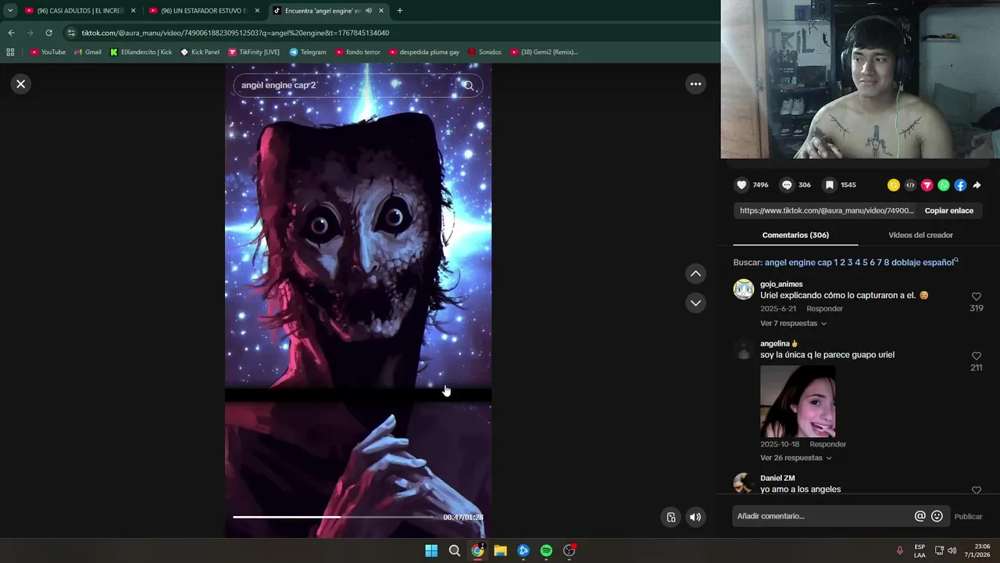This screenshot has height=563, width=1000.
Task: Send to friends with the red paper-plane icon
Action: (x=927, y=185)
